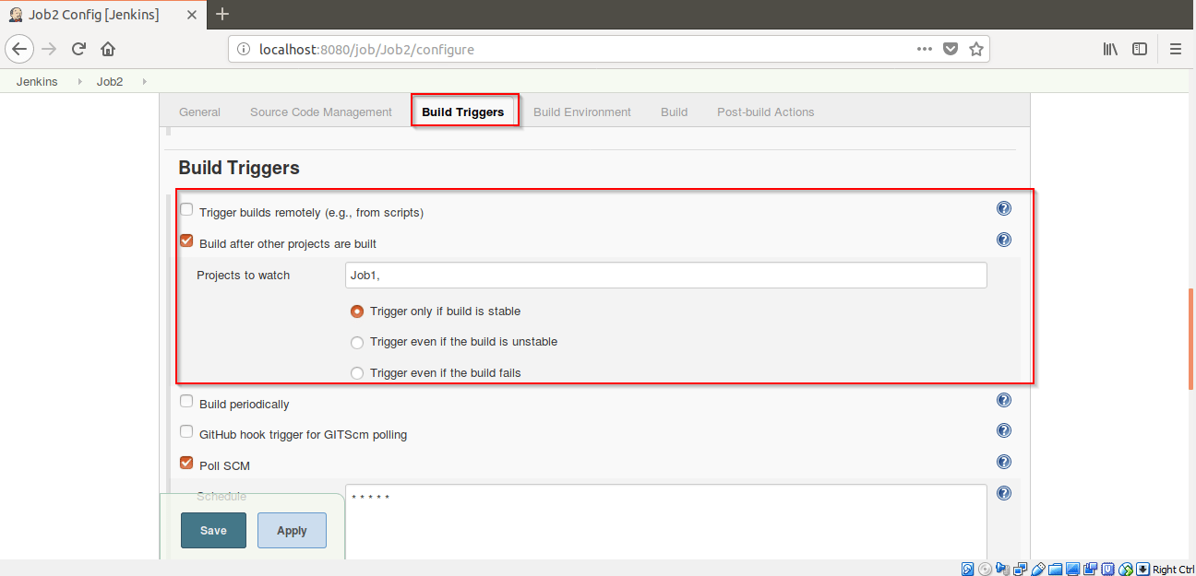This screenshot has height=576, width=1196.
Task: Switch to the Build Environment tab
Action: [x=582, y=112]
